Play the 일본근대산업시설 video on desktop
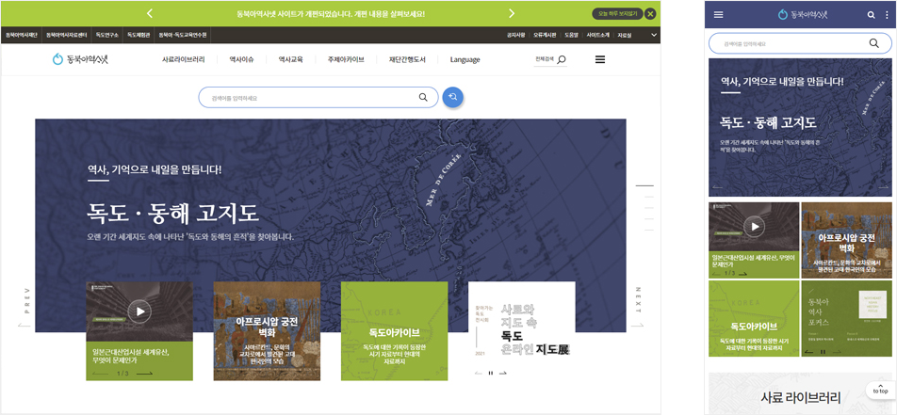This screenshot has height=415, width=897. (x=139, y=311)
